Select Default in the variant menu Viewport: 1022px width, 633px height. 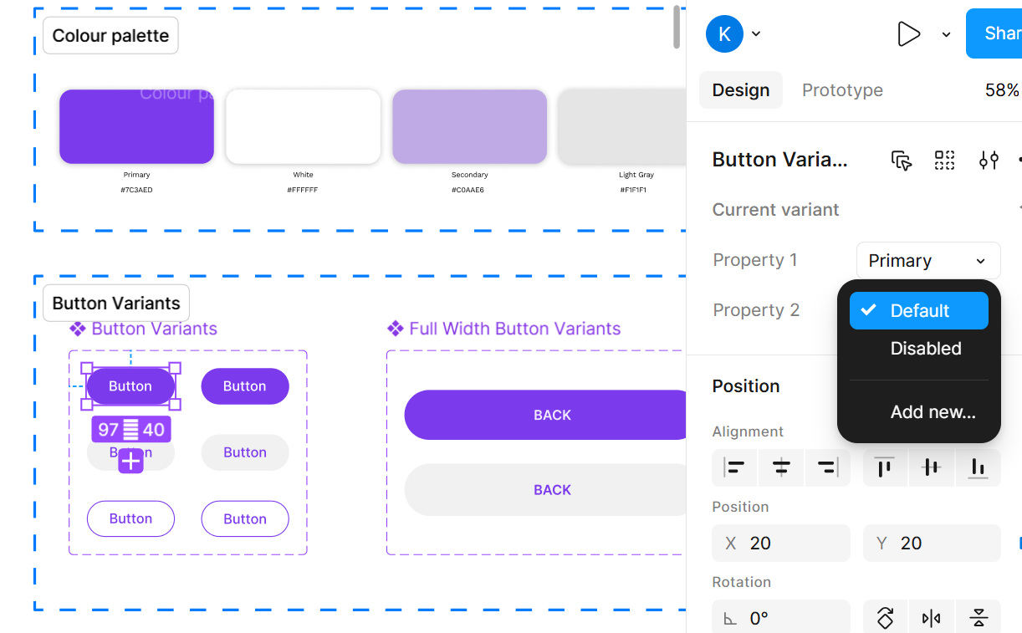(919, 311)
